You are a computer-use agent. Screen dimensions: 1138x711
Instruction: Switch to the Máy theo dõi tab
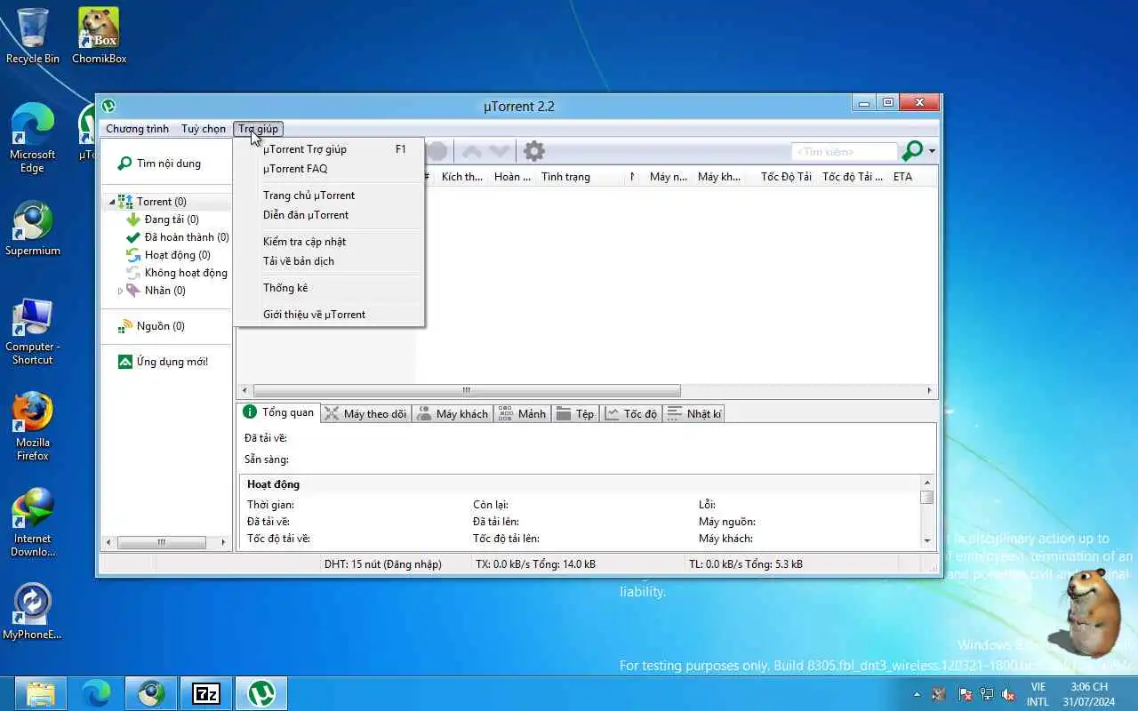(365, 414)
